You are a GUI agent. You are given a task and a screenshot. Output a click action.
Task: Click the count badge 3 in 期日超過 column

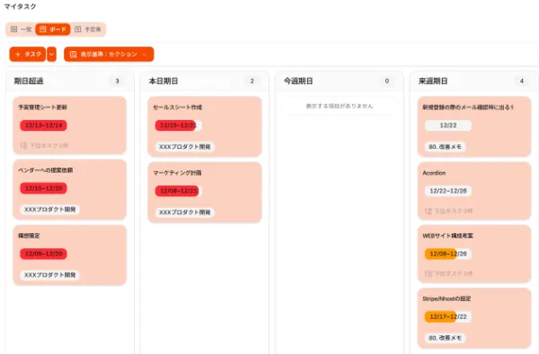tap(117, 82)
